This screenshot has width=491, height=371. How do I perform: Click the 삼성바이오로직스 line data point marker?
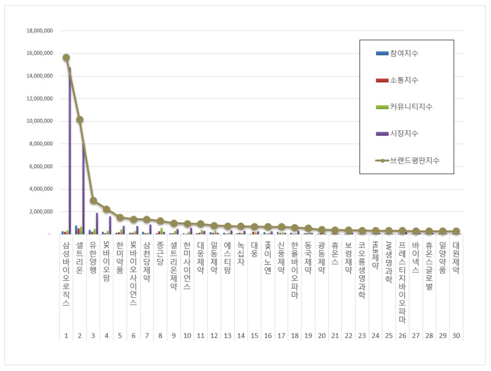(66, 58)
